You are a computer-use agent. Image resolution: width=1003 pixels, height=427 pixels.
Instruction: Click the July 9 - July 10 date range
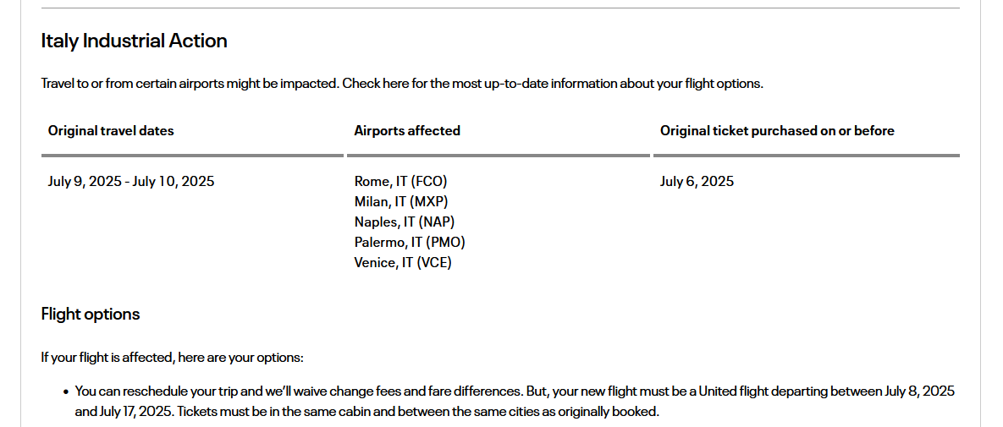point(131,181)
